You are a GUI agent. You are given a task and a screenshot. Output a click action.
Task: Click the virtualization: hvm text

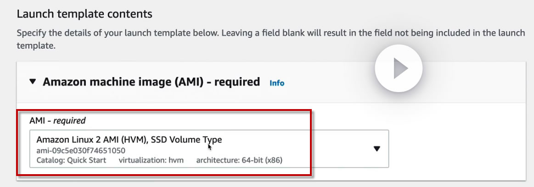pyautogui.click(x=151, y=160)
